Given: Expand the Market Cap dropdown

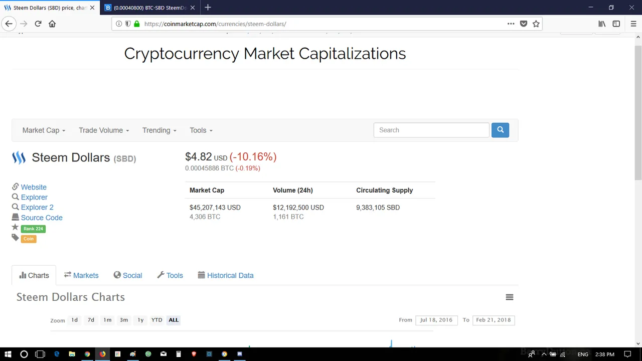Looking at the screenshot, I should coord(44,130).
